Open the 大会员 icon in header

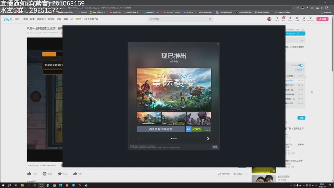coord(277,19)
